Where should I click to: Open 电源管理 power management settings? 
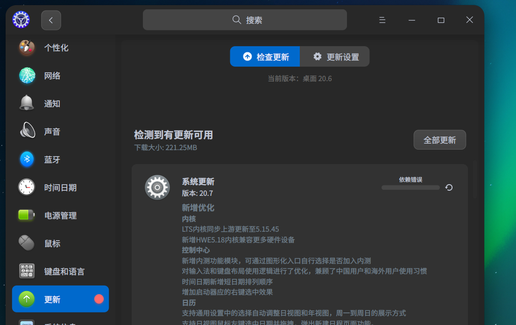(27, 215)
